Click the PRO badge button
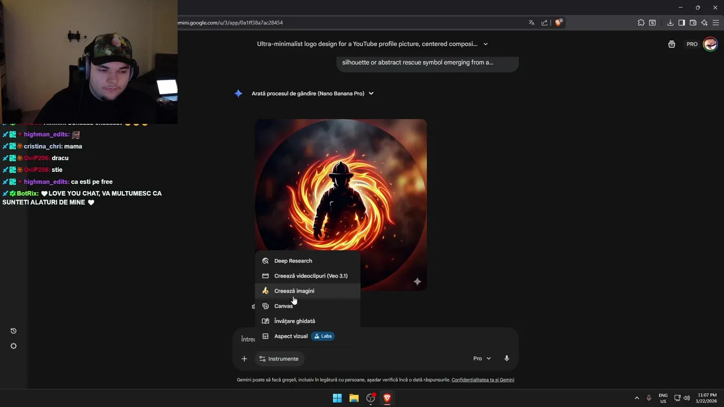This screenshot has width=724, height=407. pos(692,44)
